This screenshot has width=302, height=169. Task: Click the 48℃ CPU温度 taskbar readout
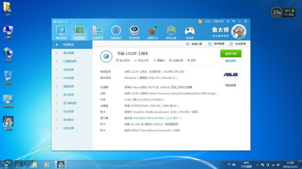(x=246, y=164)
